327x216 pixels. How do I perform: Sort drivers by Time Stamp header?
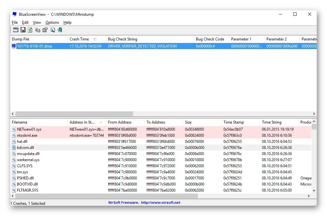[x=240, y=122]
